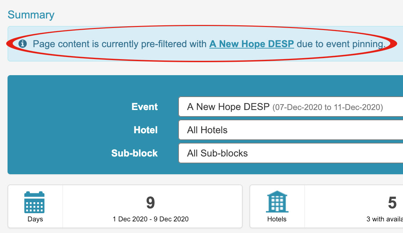Screen dimensions: 403x233
Task: Click the Summary page heading
Action: coord(31,15)
